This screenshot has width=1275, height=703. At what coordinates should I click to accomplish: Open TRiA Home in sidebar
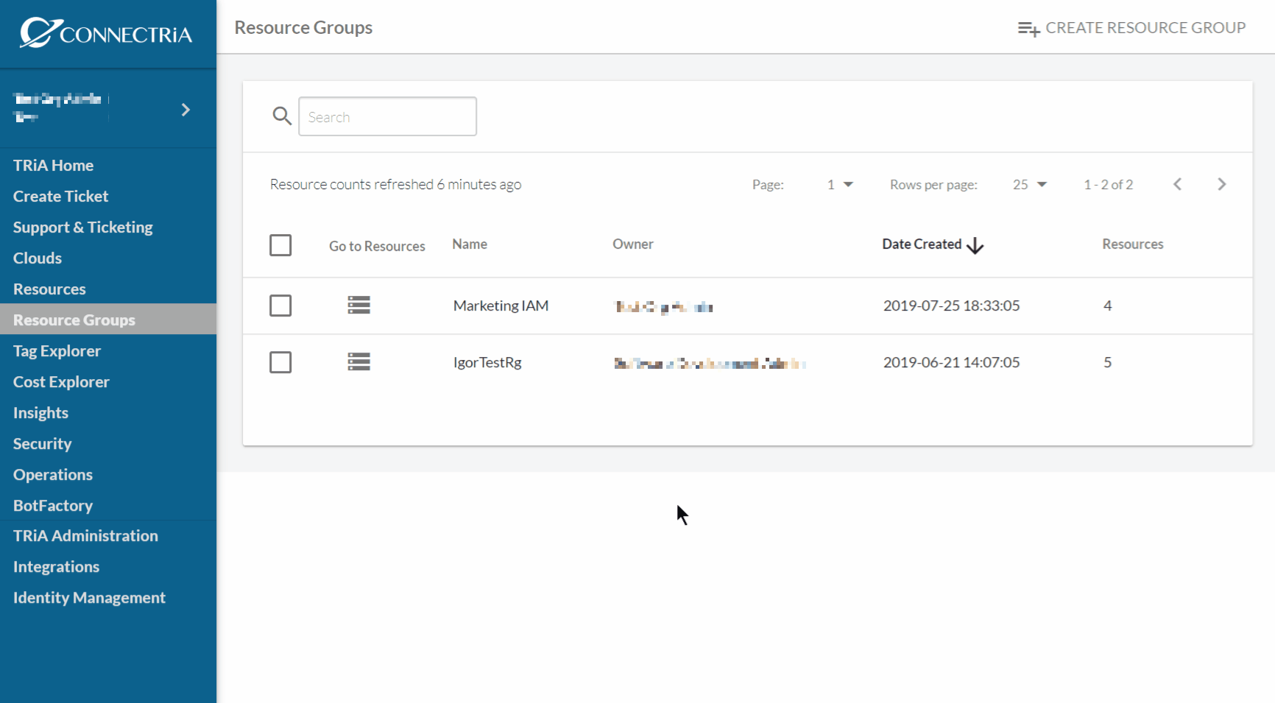[53, 166]
